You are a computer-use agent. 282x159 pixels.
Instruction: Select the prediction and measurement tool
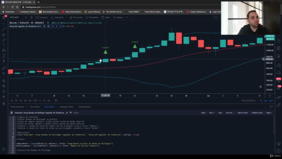coord(4,56)
